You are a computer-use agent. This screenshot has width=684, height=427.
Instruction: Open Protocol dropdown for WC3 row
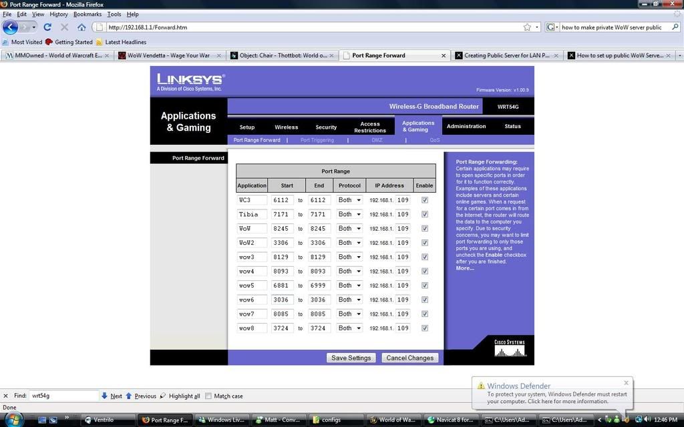coord(349,200)
